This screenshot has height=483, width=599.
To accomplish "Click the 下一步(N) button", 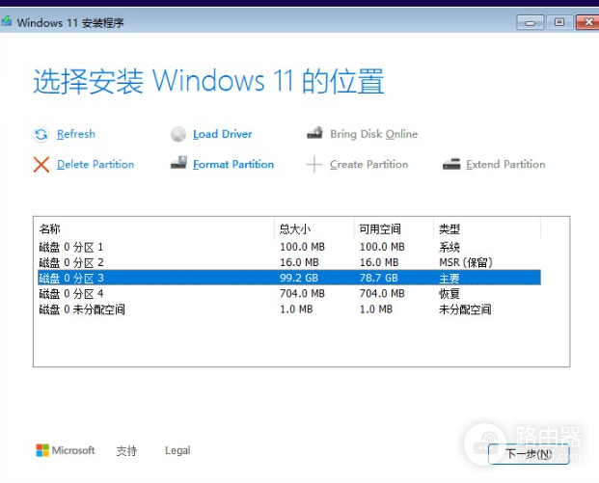I will click(529, 454).
